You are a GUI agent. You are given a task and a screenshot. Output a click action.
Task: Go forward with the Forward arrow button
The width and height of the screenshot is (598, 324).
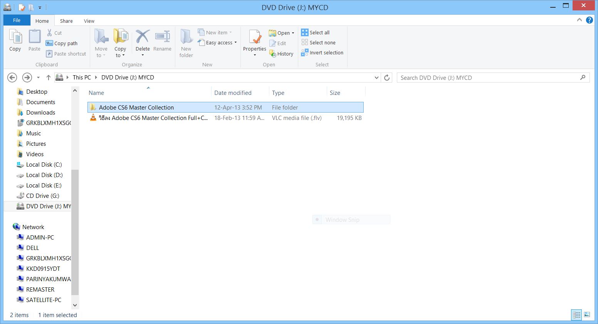coord(27,78)
